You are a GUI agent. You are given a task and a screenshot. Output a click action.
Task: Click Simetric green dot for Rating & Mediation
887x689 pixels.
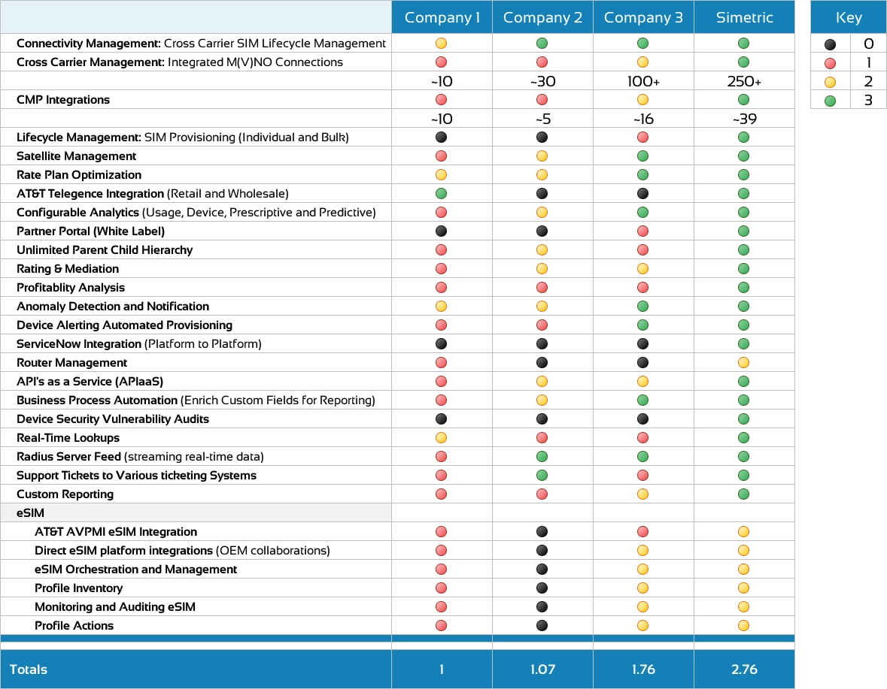744,269
